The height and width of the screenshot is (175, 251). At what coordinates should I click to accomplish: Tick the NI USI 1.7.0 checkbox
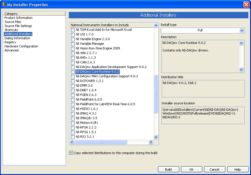pos(73,35)
